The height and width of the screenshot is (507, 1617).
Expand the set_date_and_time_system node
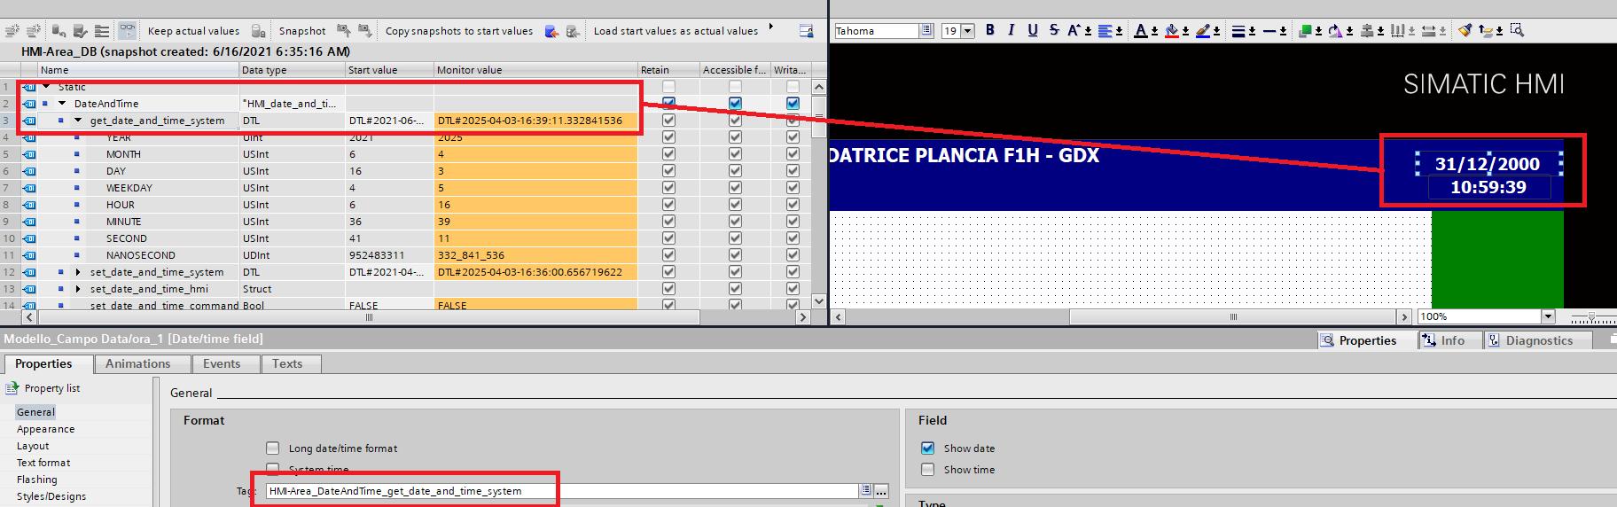coord(78,272)
